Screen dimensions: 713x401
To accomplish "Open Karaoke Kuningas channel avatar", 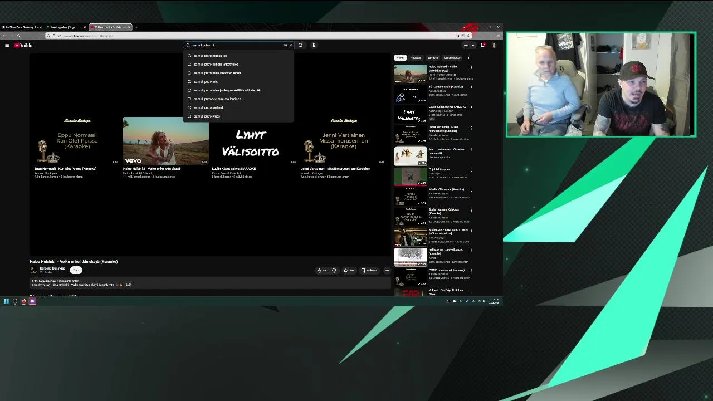I will click(33, 270).
